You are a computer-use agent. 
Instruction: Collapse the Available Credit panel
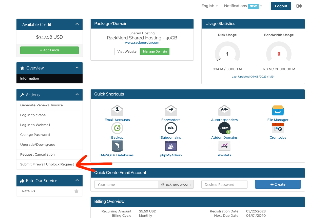77,23
